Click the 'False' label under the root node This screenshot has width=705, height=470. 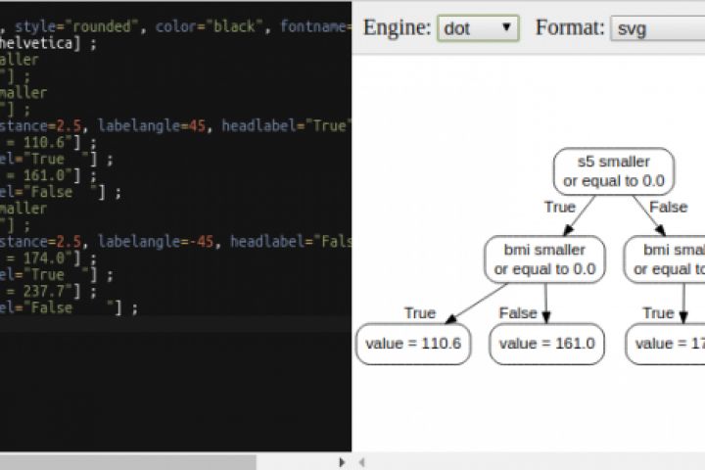click(x=668, y=208)
